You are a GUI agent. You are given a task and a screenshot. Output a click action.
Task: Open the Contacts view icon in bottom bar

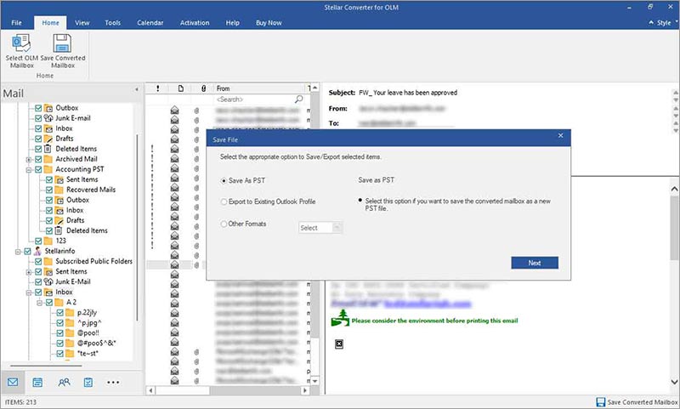point(64,382)
